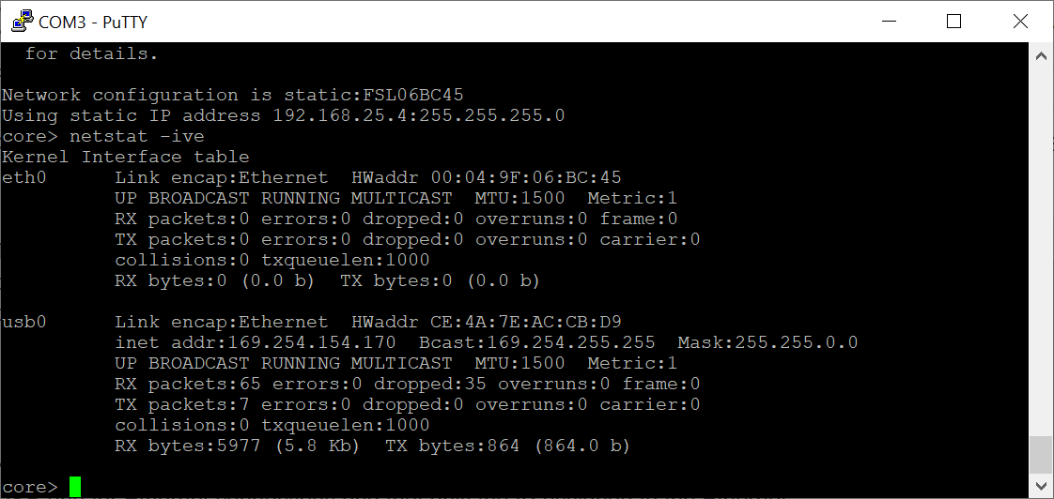The width and height of the screenshot is (1054, 499).
Task: Maximize the PuTTY terminal window
Action: coord(953,21)
